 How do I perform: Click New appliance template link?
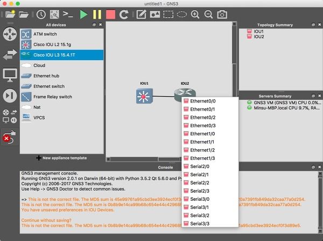pos(61,158)
